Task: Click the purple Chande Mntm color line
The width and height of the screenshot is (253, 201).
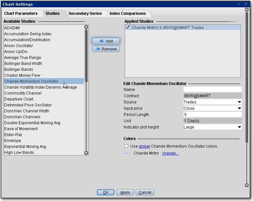Action: coord(126,154)
